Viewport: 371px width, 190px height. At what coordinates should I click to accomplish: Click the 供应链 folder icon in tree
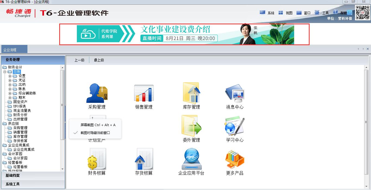5,123
